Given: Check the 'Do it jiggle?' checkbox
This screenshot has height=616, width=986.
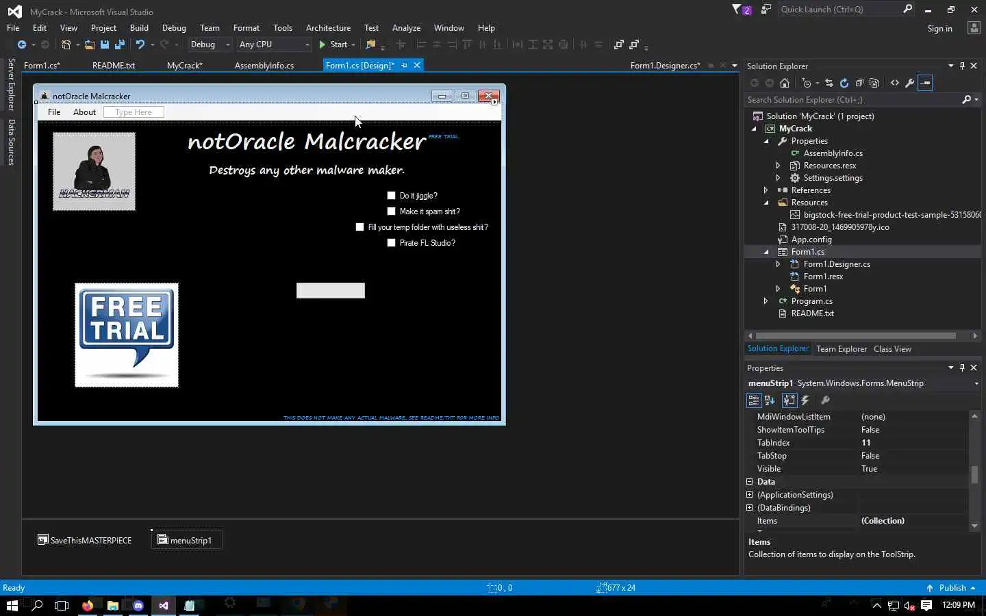Looking at the screenshot, I should click(391, 196).
